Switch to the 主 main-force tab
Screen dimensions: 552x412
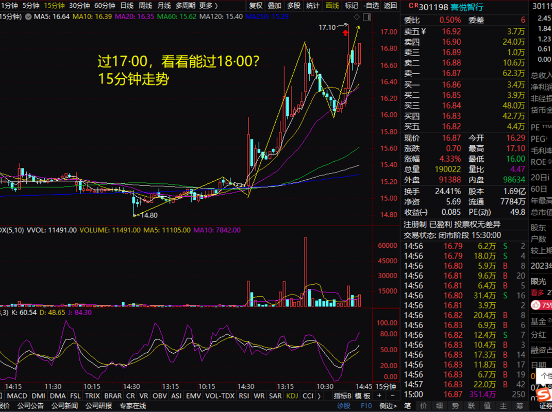point(504,406)
